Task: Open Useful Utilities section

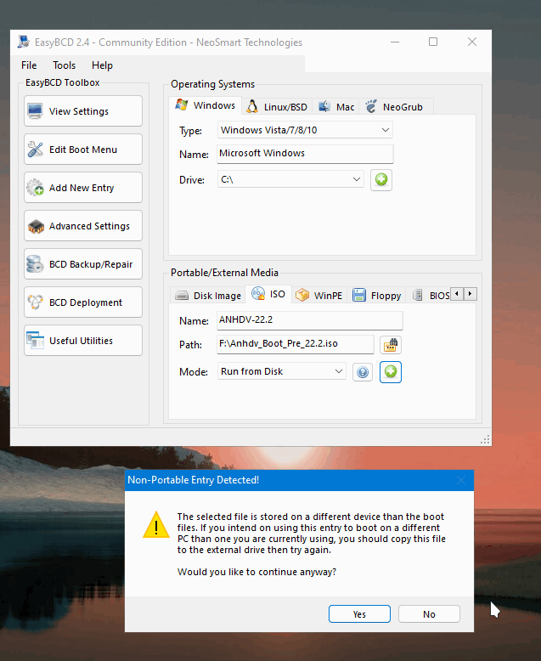Action: (x=83, y=341)
